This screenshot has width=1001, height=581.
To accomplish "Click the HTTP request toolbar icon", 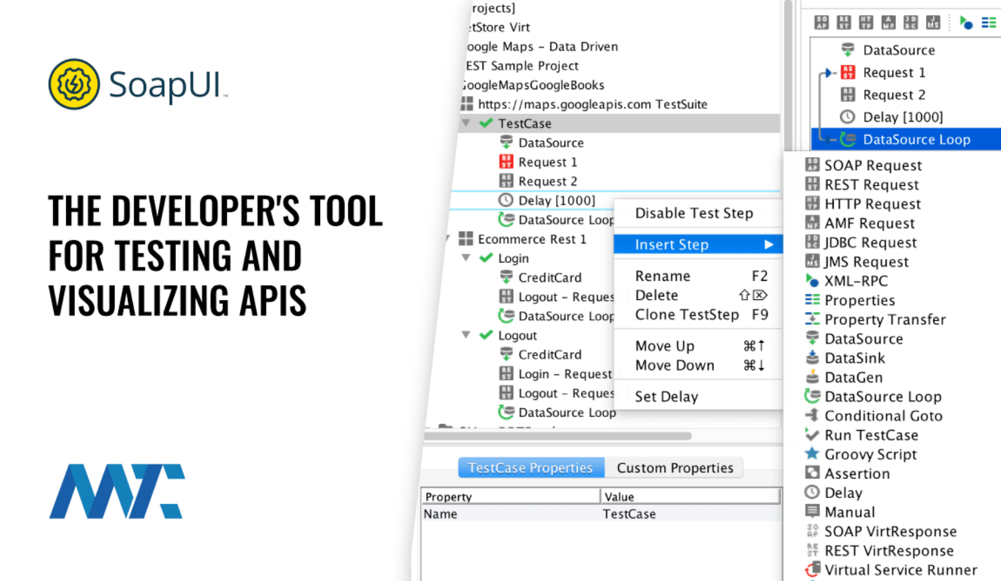I will click(x=866, y=22).
